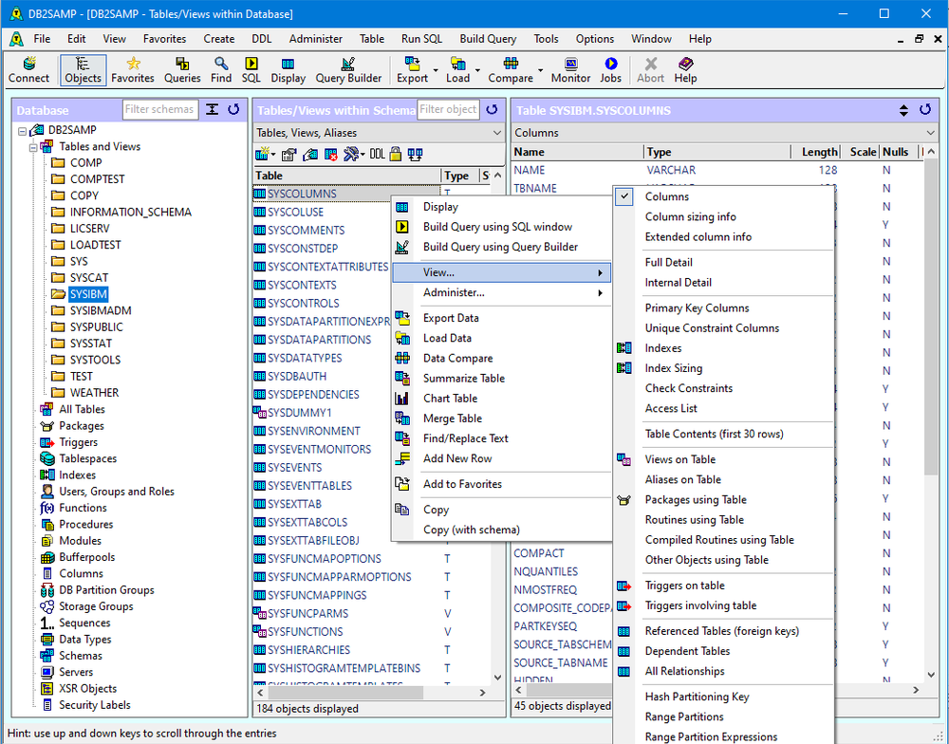Image resolution: width=949 pixels, height=744 pixels.
Task: Click the DDL icon in schema toolbar
Action: click(x=377, y=155)
